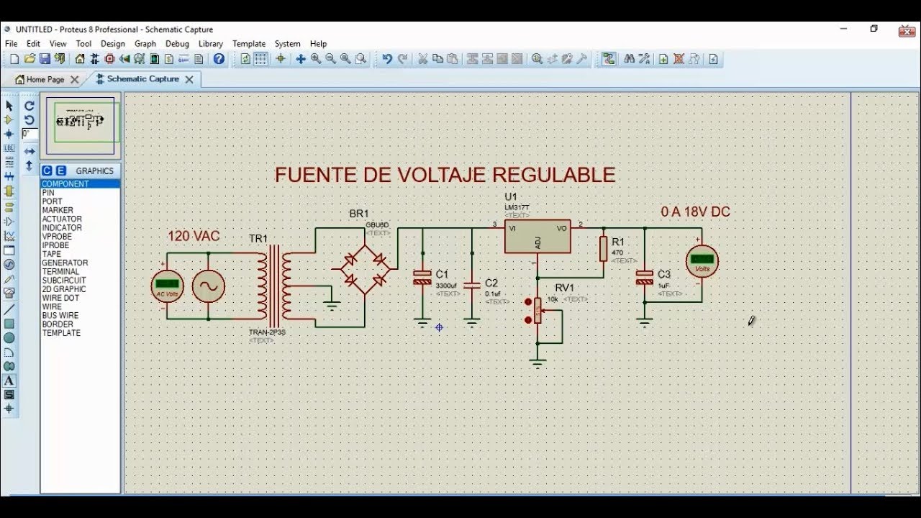Screen dimensions: 921x518
Task: Open a project with folder icon
Action: pyautogui.click(x=30, y=59)
